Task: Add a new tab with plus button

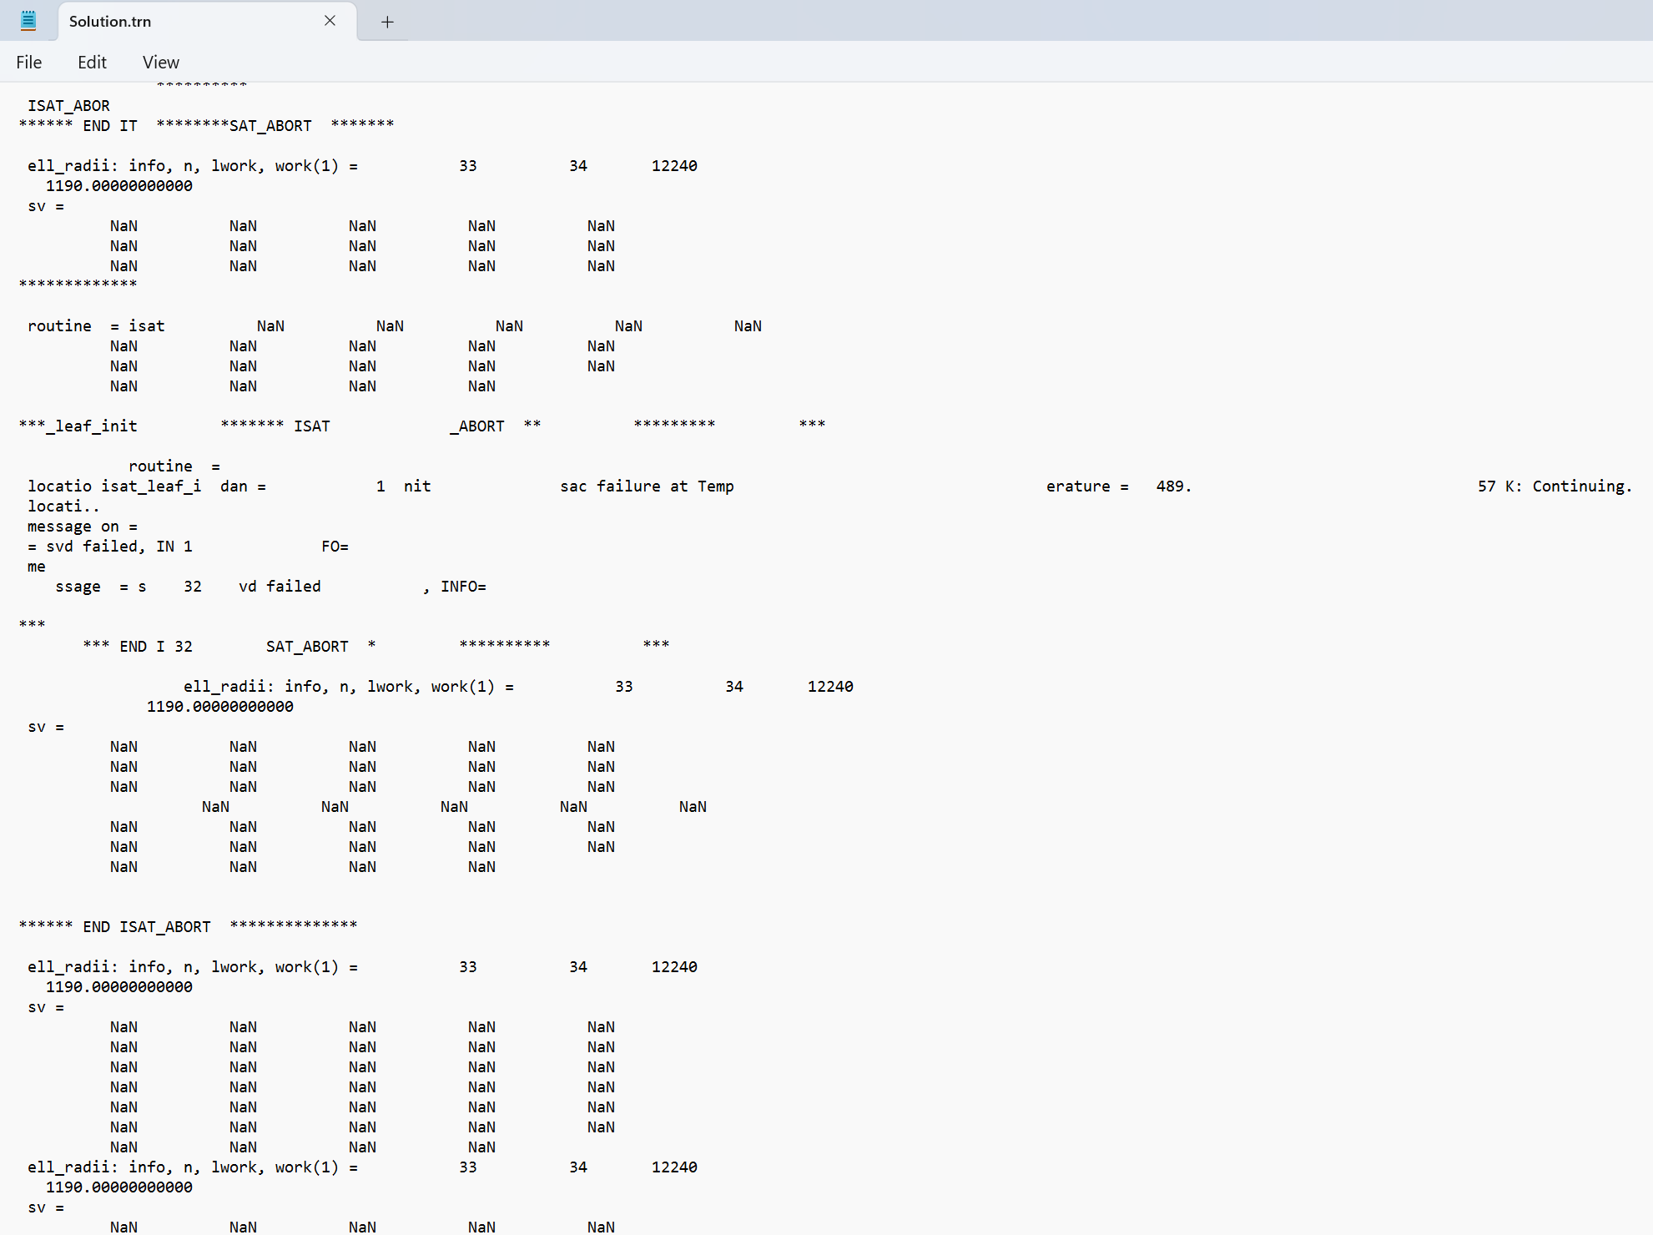Action: pyautogui.click(x=387, y=22)
